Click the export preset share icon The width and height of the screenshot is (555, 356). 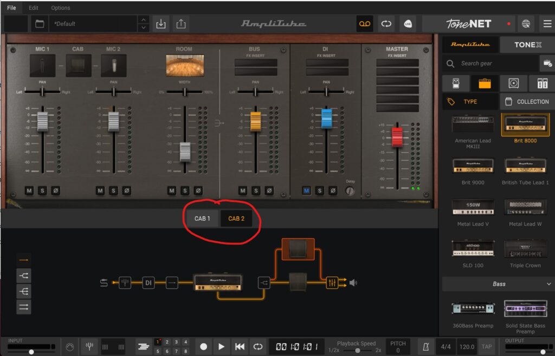point(181,24)
